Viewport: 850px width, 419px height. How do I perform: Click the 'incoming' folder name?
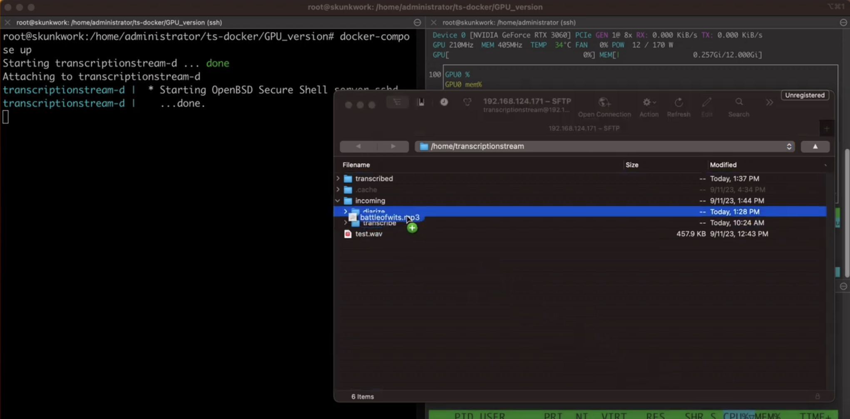[370, 201]
